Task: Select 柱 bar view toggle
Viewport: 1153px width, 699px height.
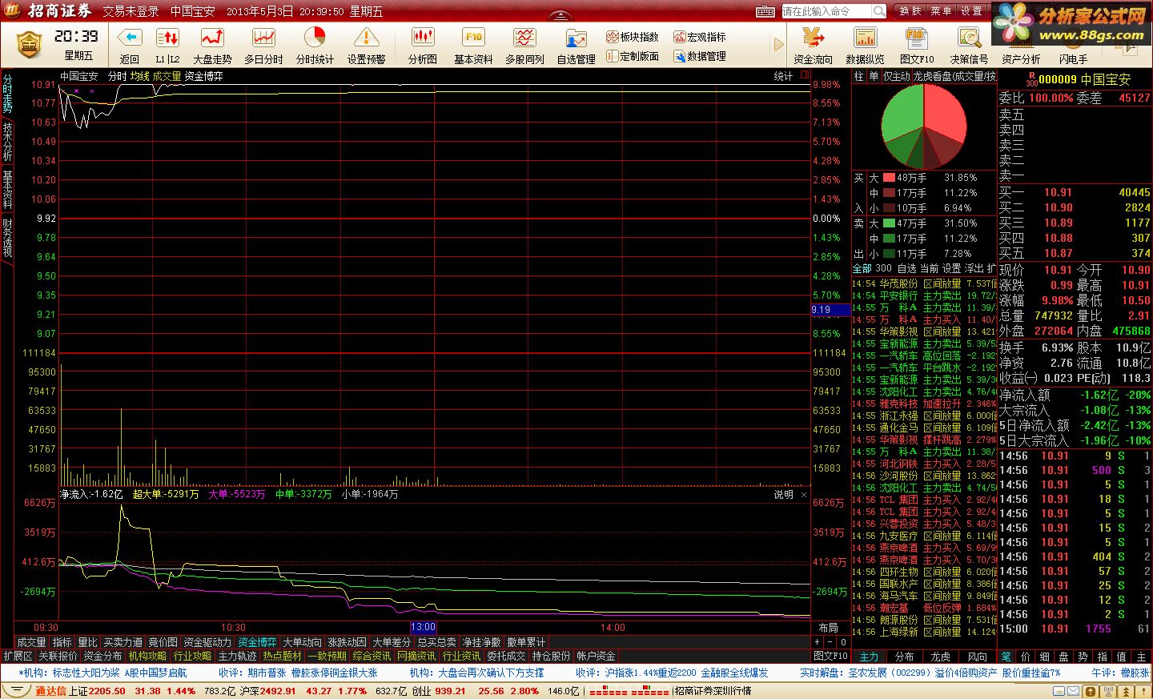Action: (x=859, y=77)
